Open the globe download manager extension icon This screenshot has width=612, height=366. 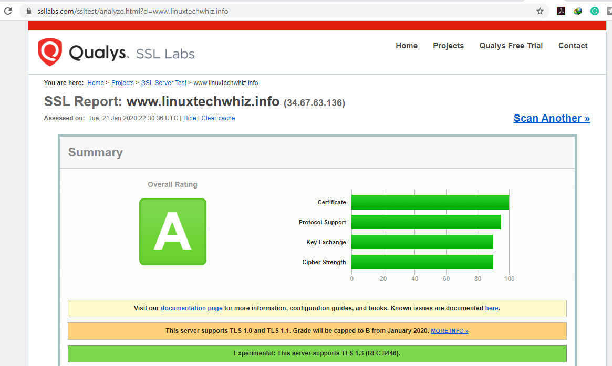coord(578,11)
